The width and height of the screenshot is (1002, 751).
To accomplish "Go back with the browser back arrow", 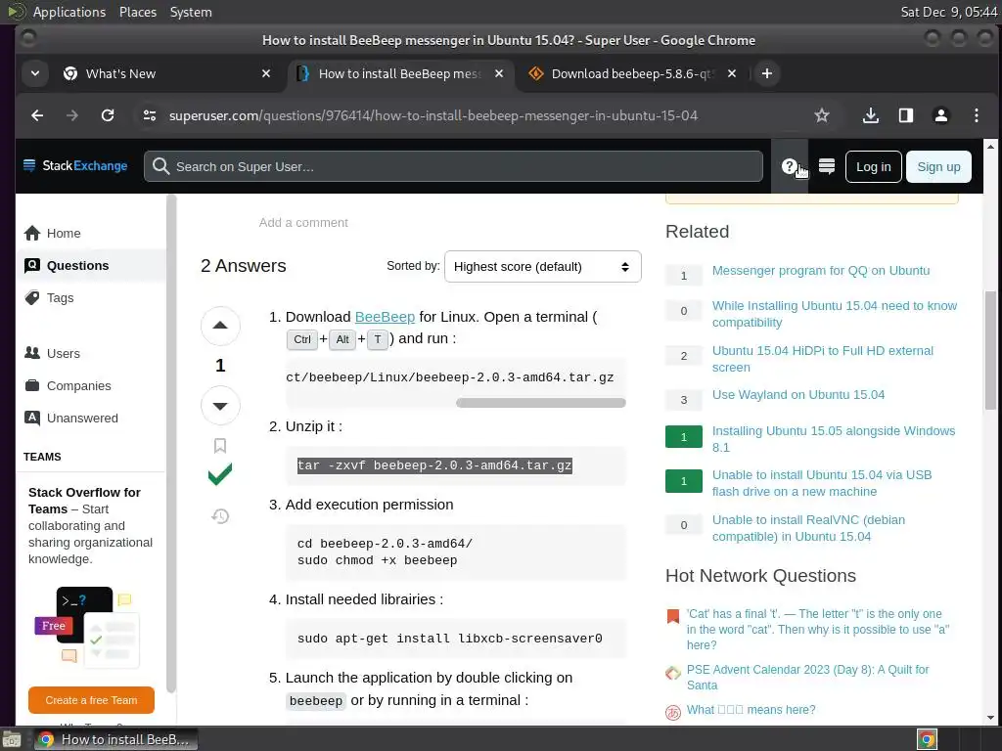I will point(37,115).
